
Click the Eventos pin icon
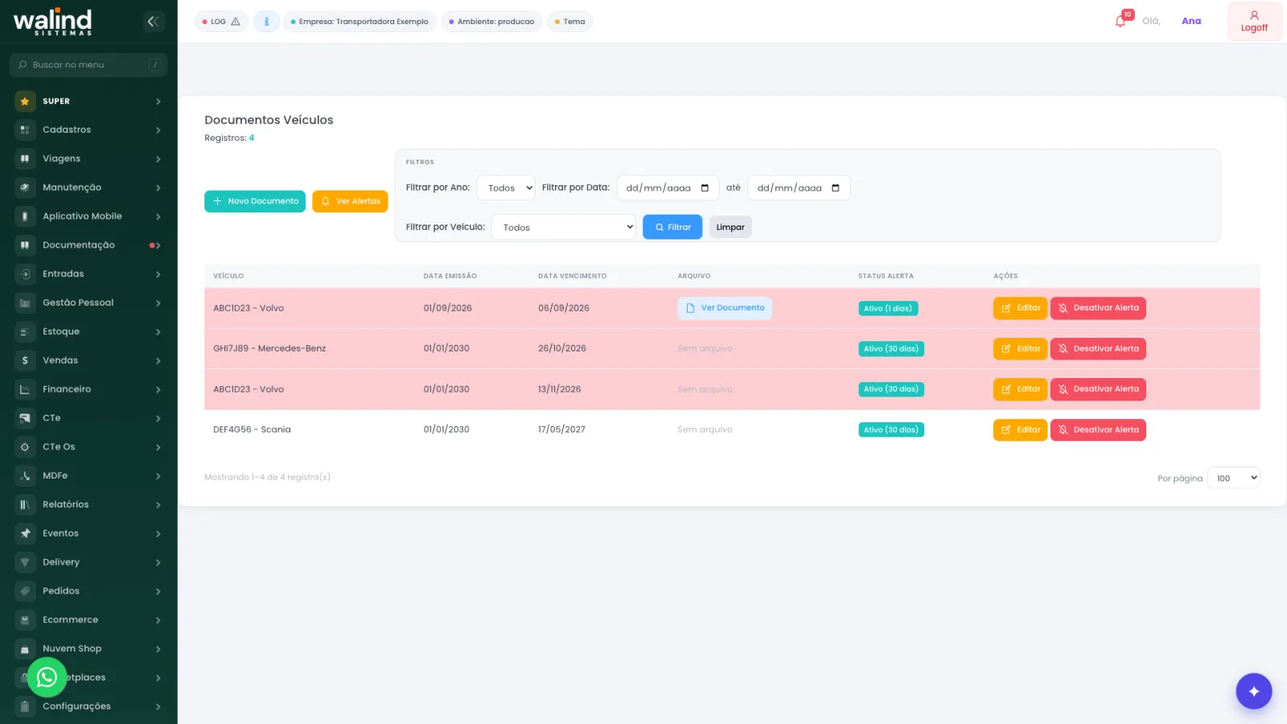point(25,533)
